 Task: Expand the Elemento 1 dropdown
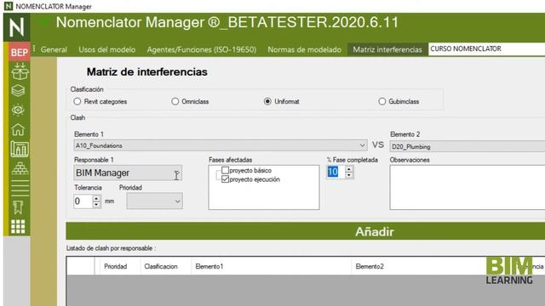click(x=362, y=145)
